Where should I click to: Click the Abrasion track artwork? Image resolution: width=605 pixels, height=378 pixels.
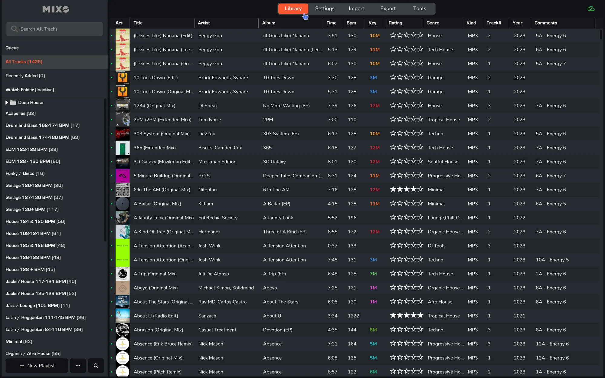pos(123,330)
